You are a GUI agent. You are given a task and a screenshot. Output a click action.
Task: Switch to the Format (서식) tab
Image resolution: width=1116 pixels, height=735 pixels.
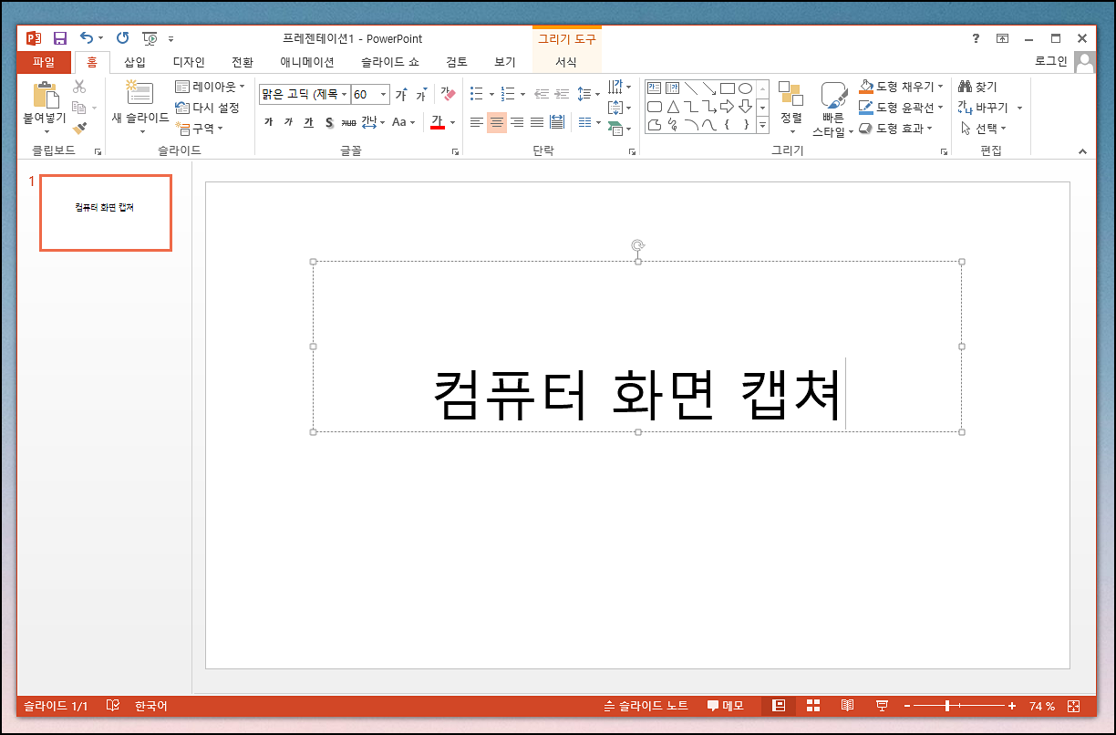[566, 62]
